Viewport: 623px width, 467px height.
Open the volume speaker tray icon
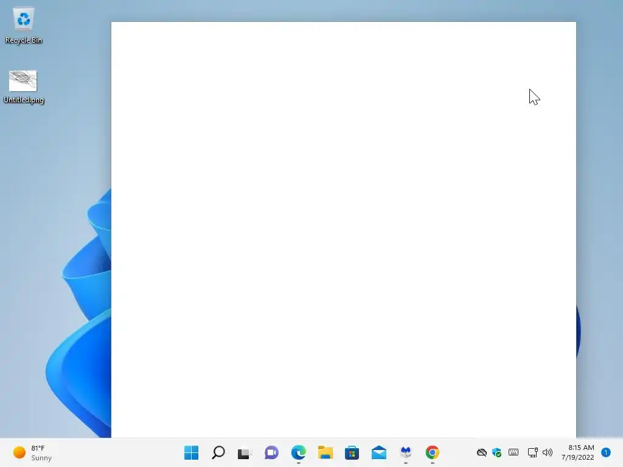coord(548,452)
